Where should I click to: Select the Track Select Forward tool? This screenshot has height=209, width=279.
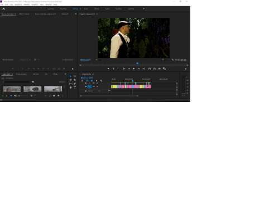tap(75, 76)
